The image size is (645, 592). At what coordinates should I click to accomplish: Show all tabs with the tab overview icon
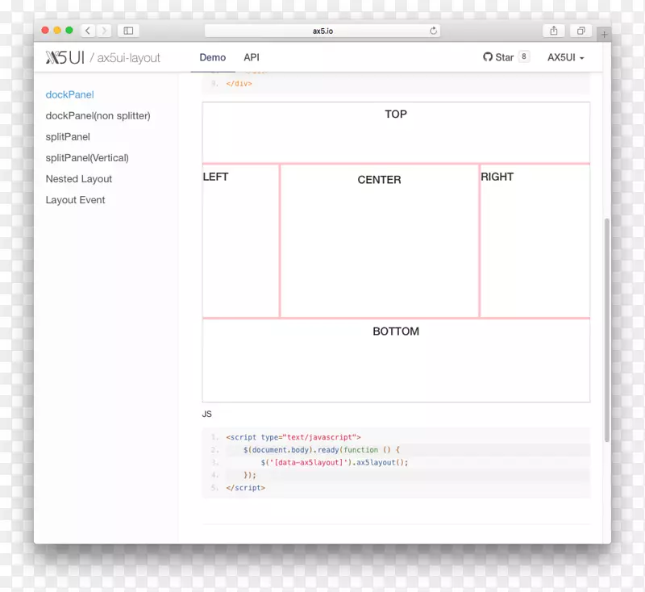tap(580, 31)
